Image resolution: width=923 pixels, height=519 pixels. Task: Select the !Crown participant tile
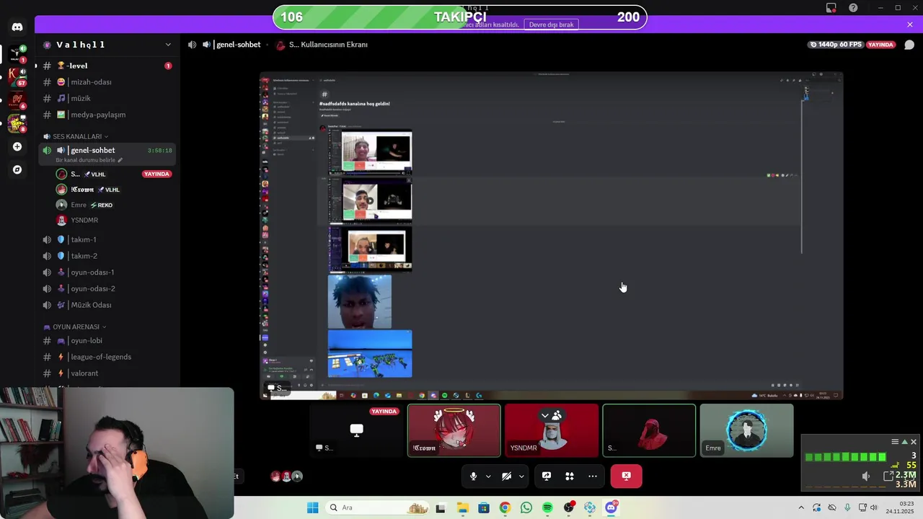point(454,430)
